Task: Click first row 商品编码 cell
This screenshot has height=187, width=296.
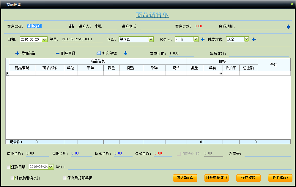Action: tap(22, 73)
